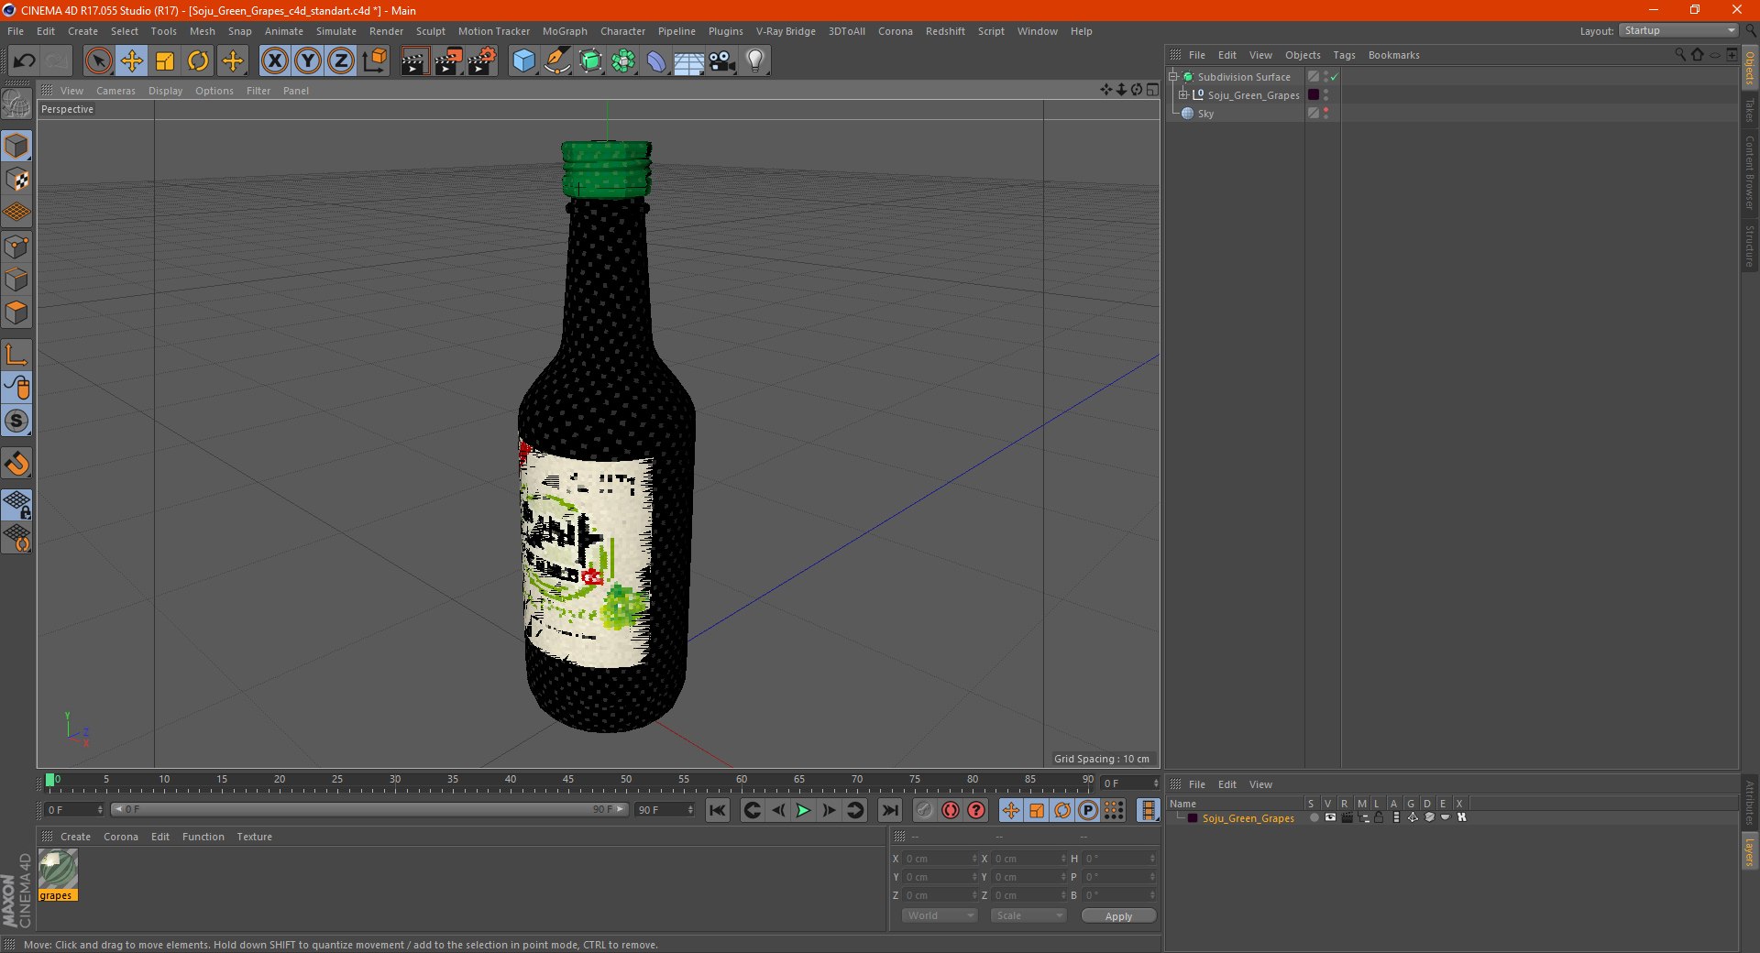Viewport: 1760px width, 953px height.
Task: Select the Live Selection tool
Action: 98,61
